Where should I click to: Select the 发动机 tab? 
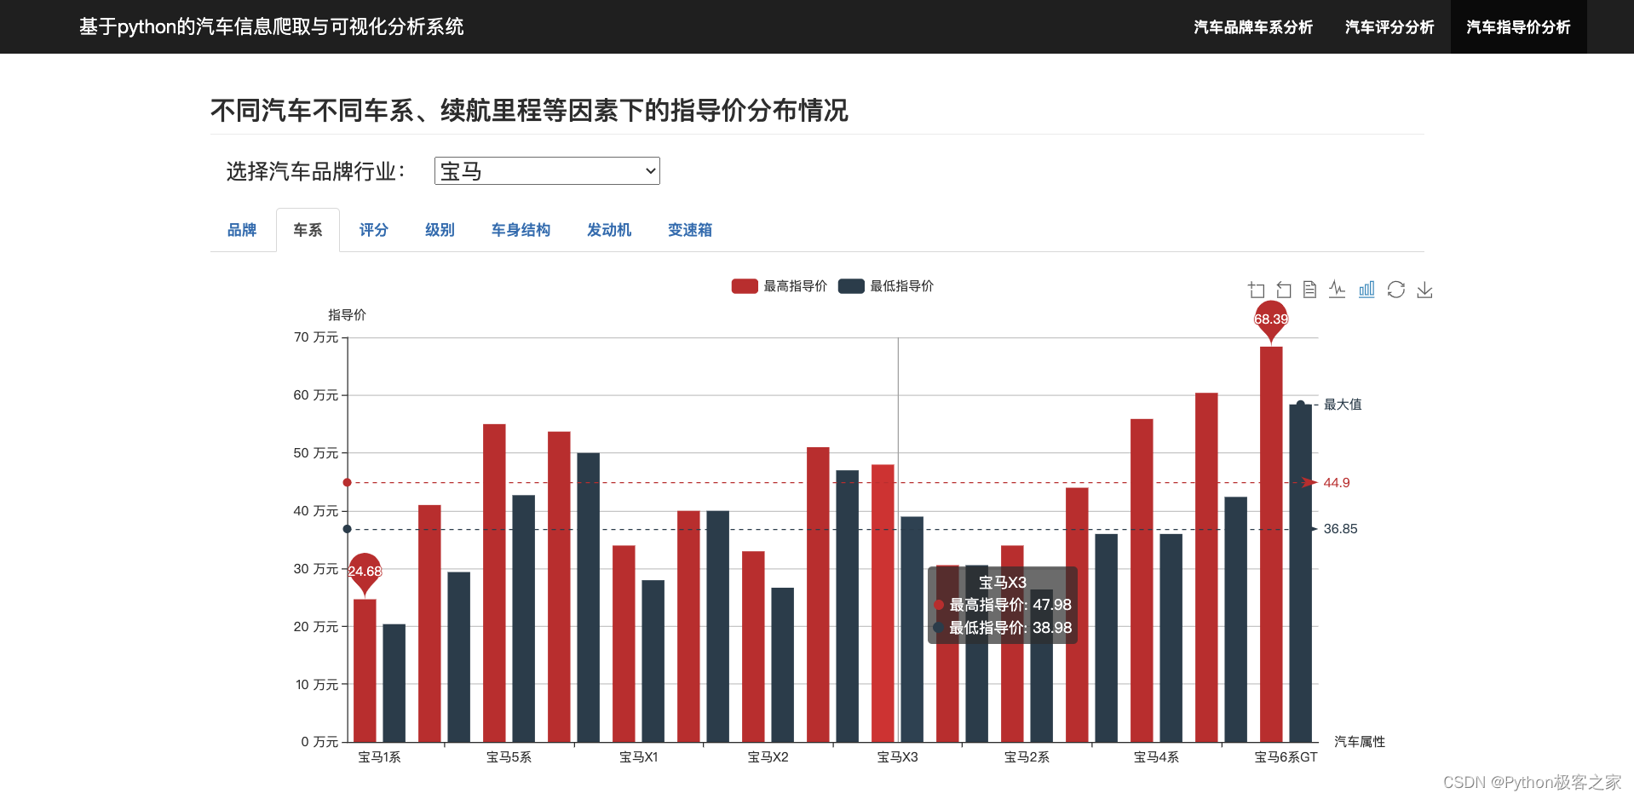[609, 230]
